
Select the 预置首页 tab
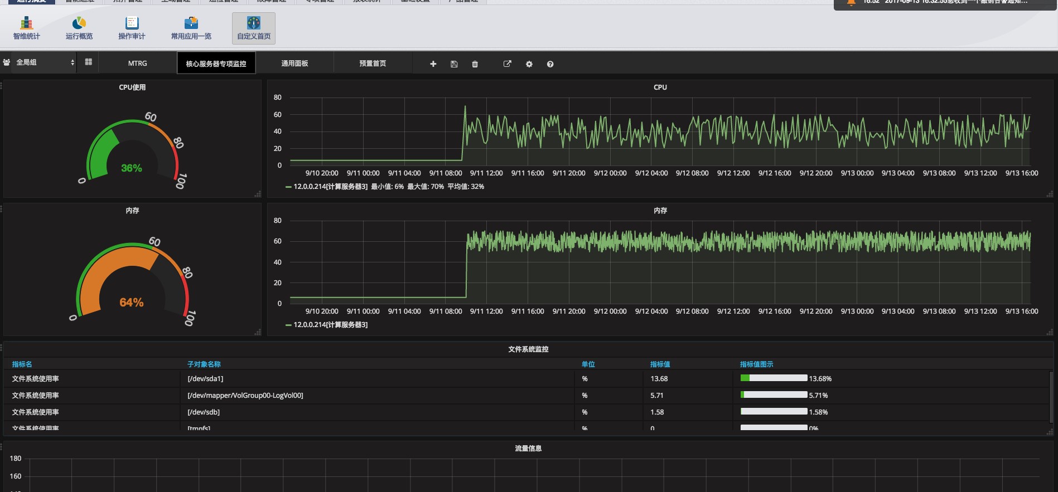tap(373, 64)
